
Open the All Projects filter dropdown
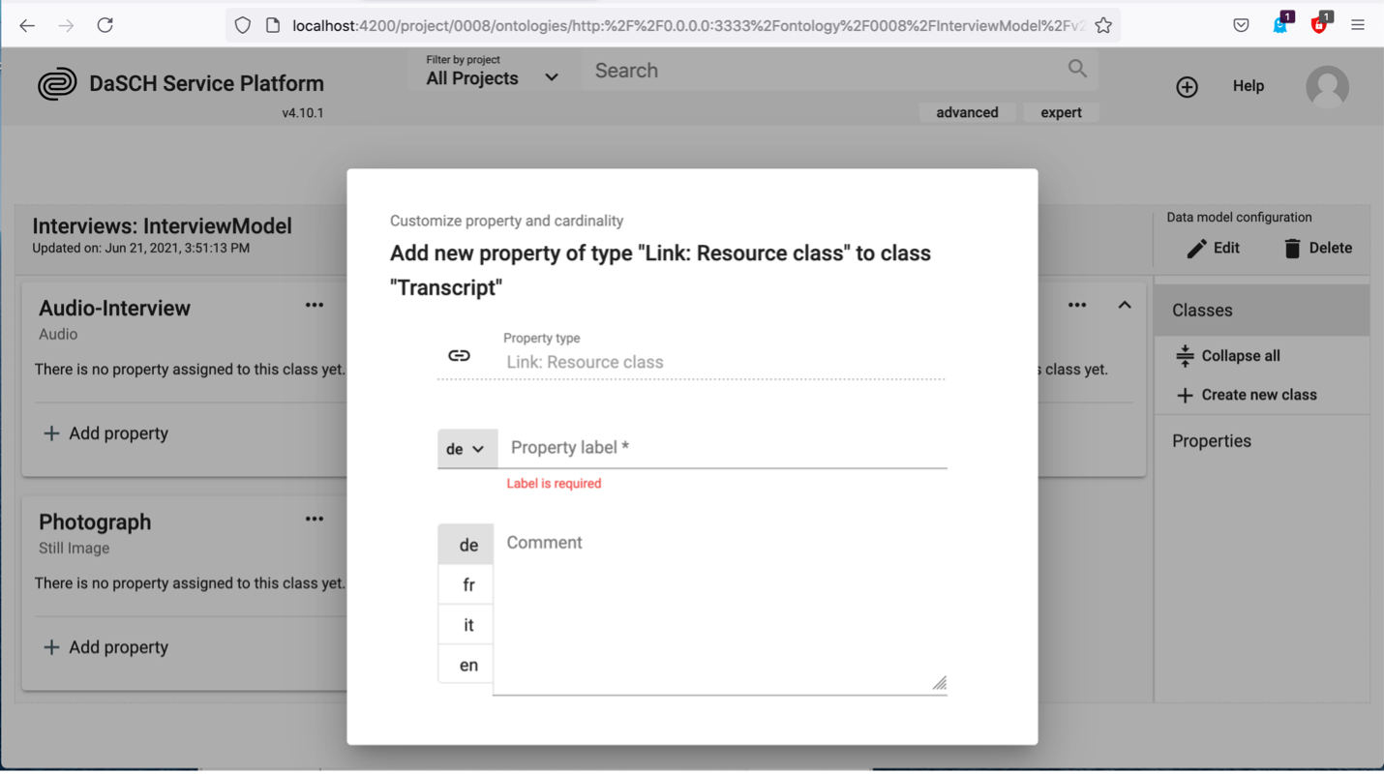tap(492, 77)
